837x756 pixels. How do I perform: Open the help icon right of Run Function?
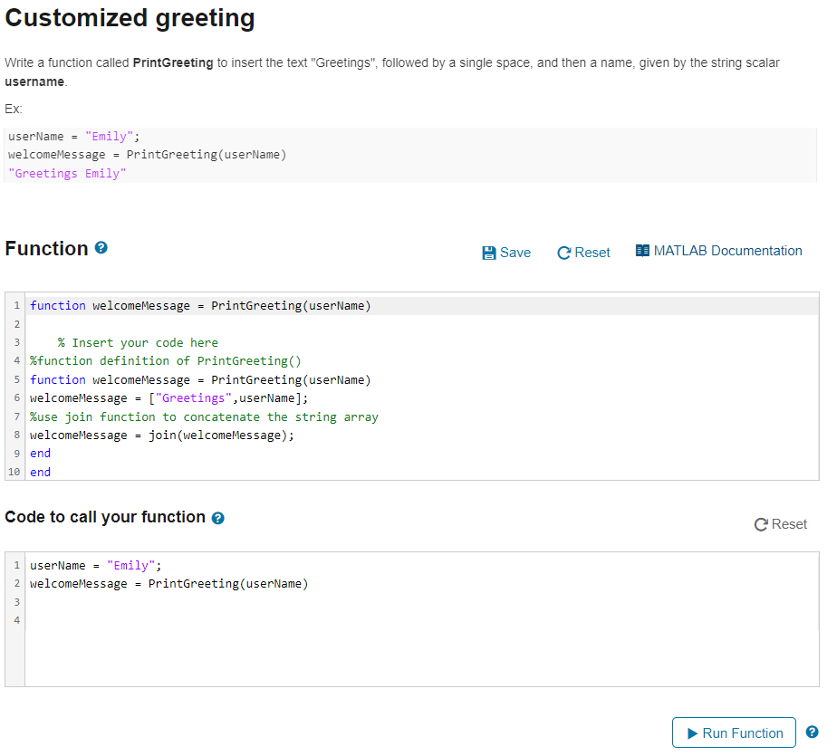pos(812,732)
